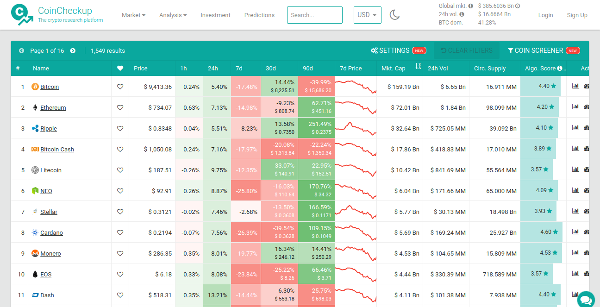Viewport: 600px width, 307px height.
Task: Click the CoinCheckup logo icon
Action: coord(22,15)
